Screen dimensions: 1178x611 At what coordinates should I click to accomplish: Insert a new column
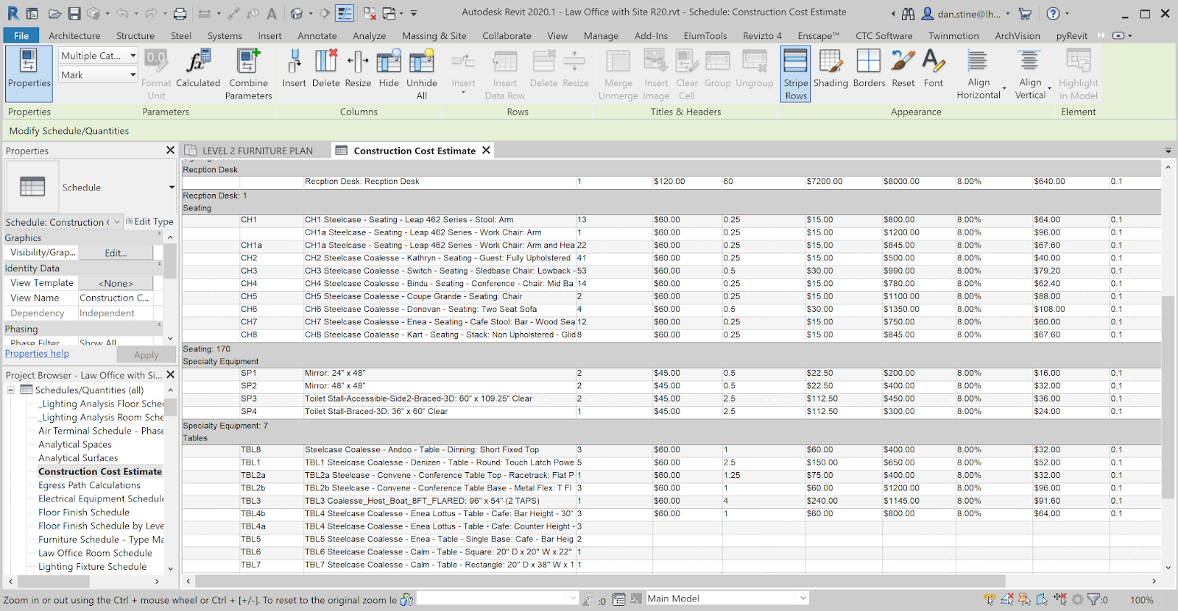click(x=294, y=70)
